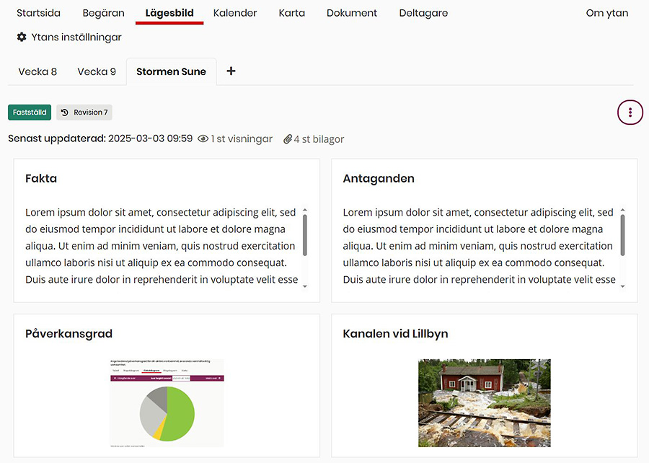Open the Om ytan link

(606, 13)
